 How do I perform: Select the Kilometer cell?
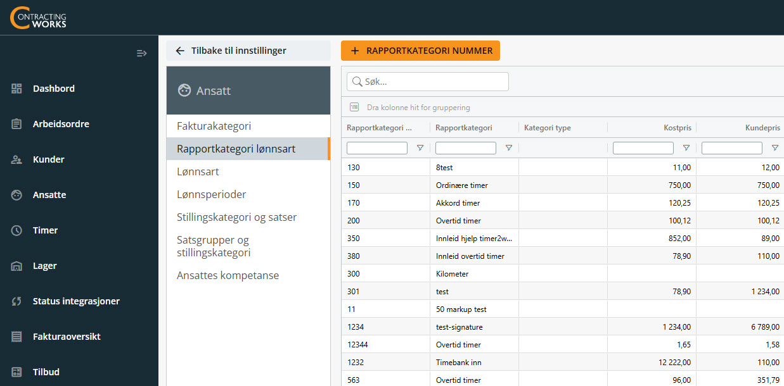474,274
